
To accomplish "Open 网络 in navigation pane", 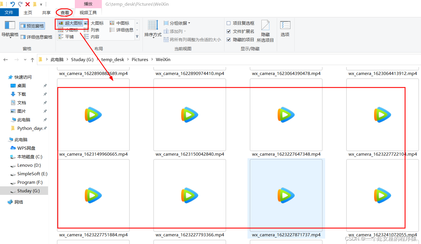I will pos(16,202).
